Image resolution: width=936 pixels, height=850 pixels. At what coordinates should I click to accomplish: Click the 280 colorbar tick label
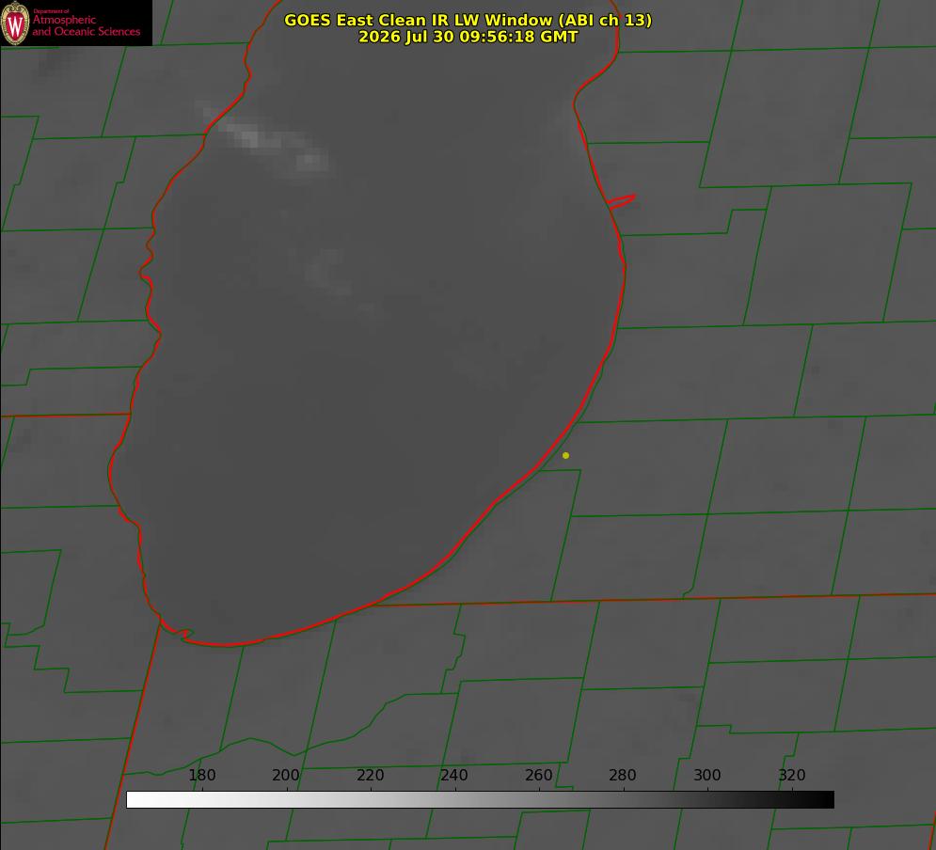[623, 775]
